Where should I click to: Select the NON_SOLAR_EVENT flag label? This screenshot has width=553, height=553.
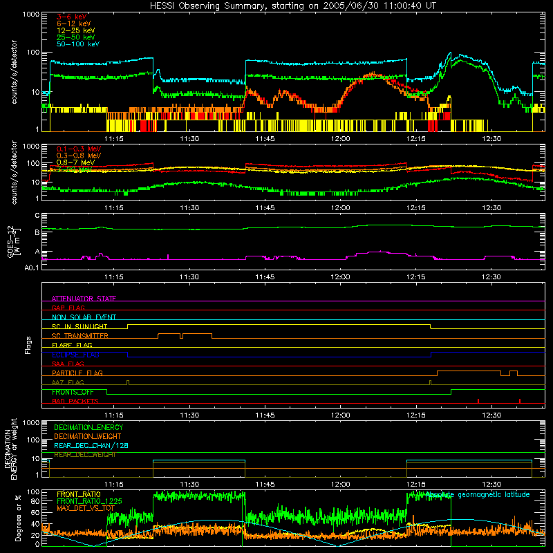tap(84, 317)
